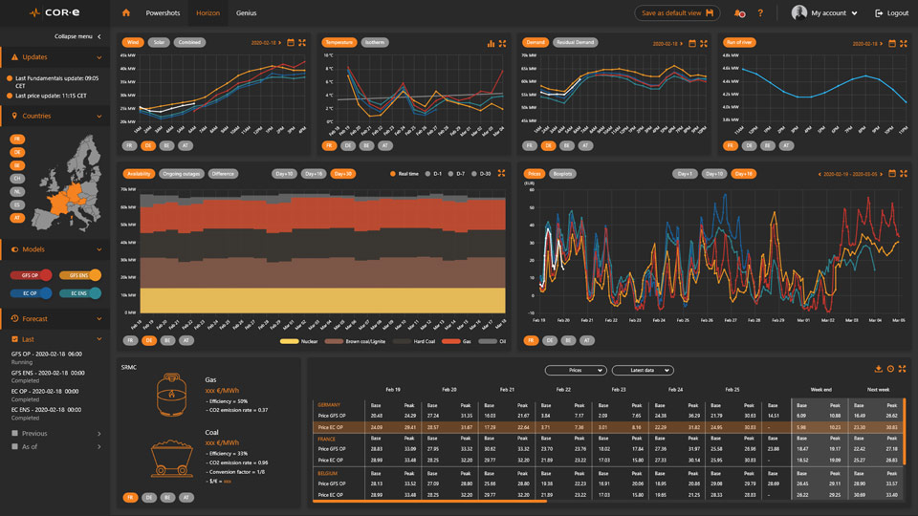918x516 pixels.
Task: Open calendar in the Wind chart panel
Action: tap(291, 43)
